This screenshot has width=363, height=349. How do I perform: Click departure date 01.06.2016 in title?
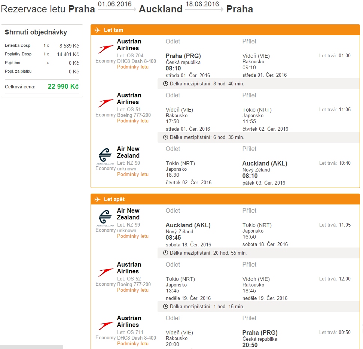115,4
